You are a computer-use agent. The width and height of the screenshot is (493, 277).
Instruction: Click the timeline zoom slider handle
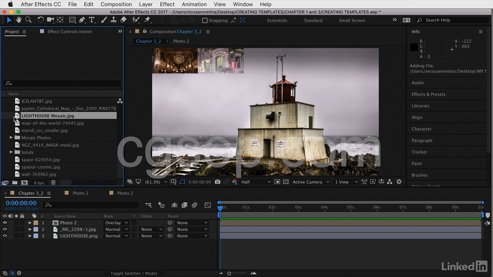pos(229,273)
